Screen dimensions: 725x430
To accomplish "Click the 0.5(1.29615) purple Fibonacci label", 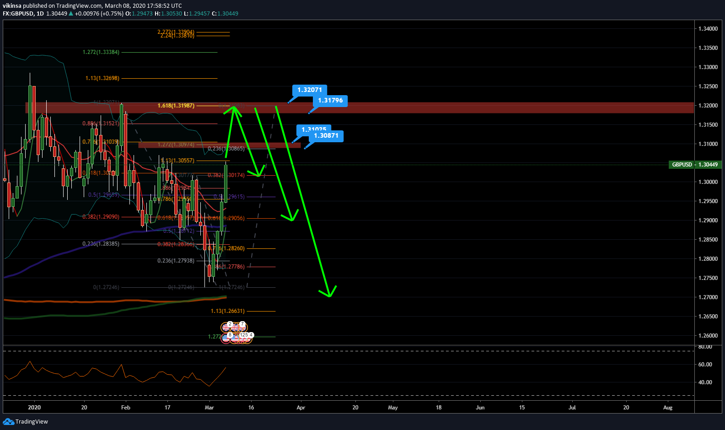I will pos(229,197).
